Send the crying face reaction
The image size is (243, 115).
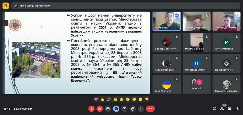coord(134,99)
